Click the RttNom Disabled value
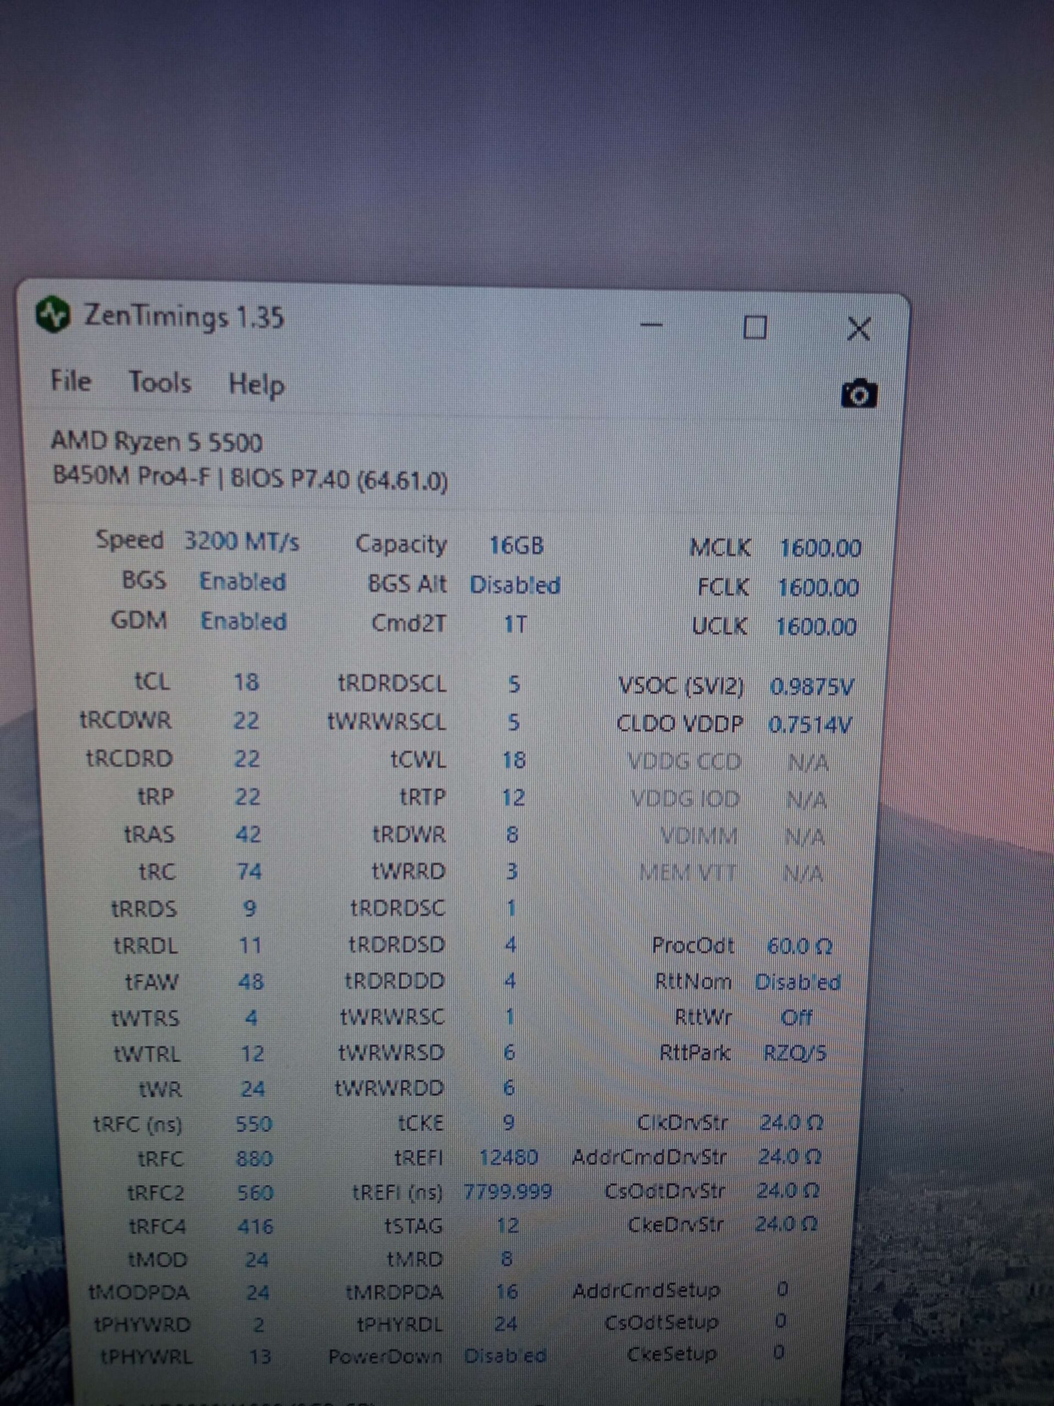This screenshot has width=1054, height=1406. pyautogui.click(x=798, y=983)
